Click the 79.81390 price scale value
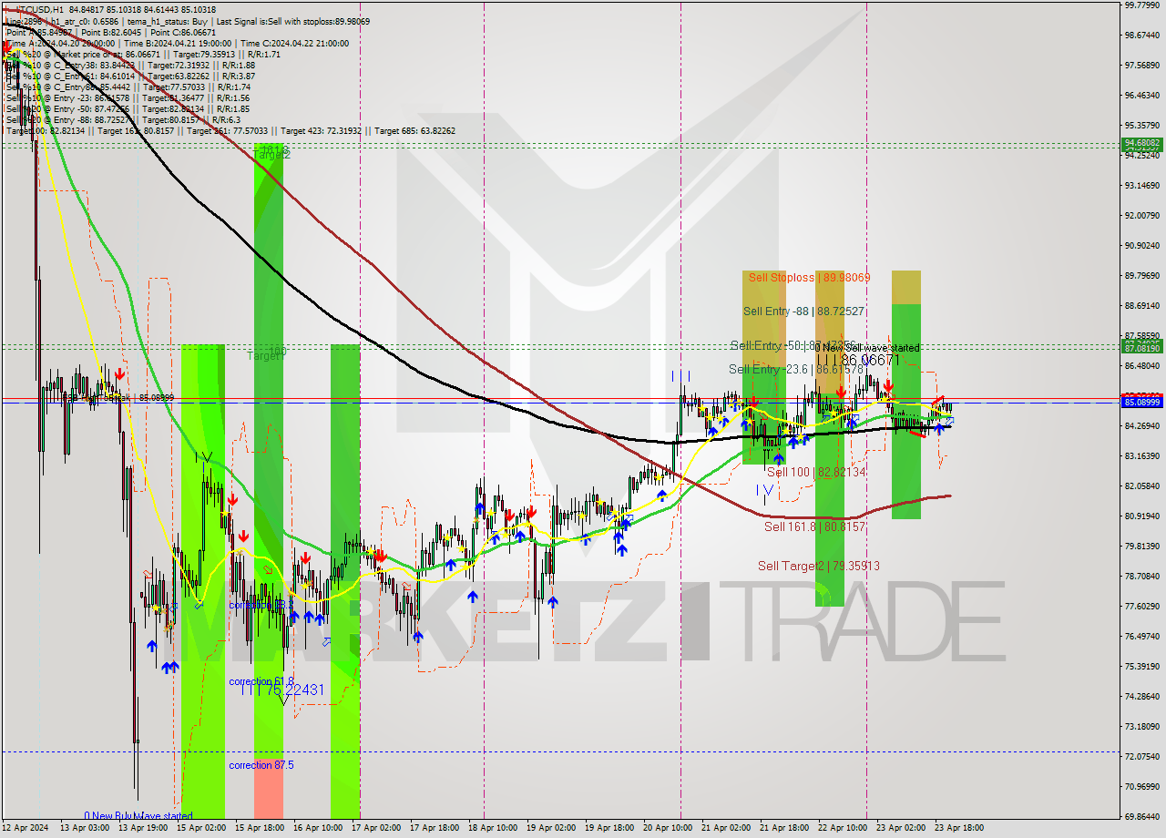Viewport: 1166px width, 838px height. click(1142, 546)
